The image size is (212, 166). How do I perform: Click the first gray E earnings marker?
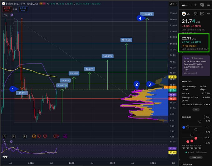(x=4, y=136)
